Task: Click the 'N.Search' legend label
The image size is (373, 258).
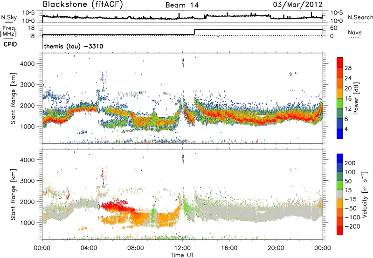Action: 360,17
